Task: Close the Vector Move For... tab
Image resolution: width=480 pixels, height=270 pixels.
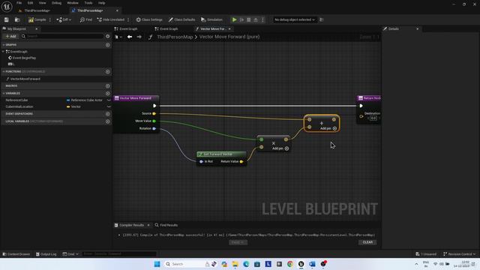Action: click(229, 28)
